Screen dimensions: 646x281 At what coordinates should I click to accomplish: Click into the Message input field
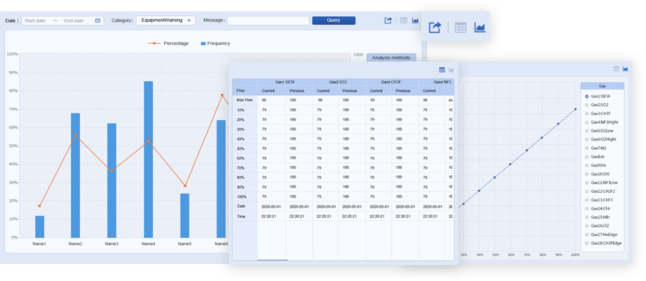coord(267,21)
